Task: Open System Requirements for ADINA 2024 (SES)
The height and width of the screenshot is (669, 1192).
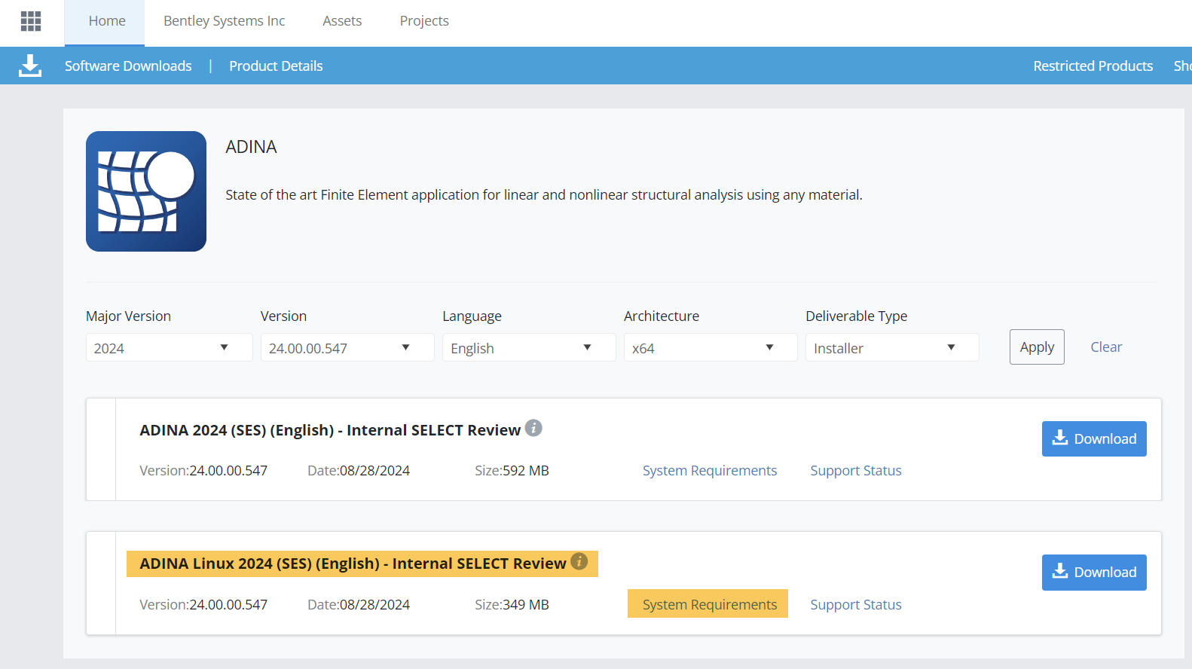Action: click(x=710, y=471)
